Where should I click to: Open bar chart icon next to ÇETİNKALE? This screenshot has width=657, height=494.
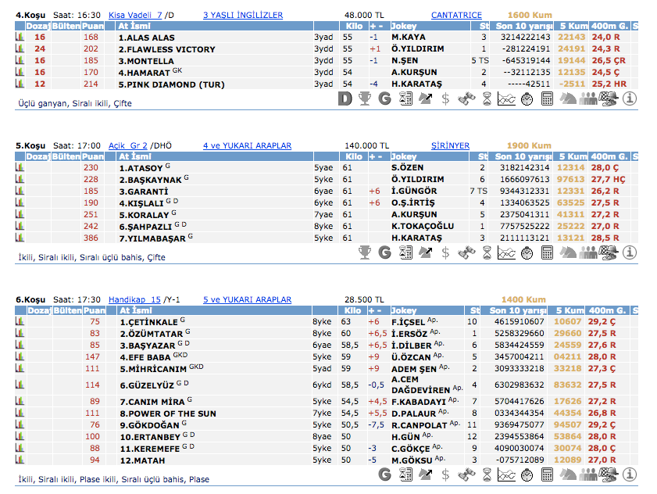click(x=20, y=322)
